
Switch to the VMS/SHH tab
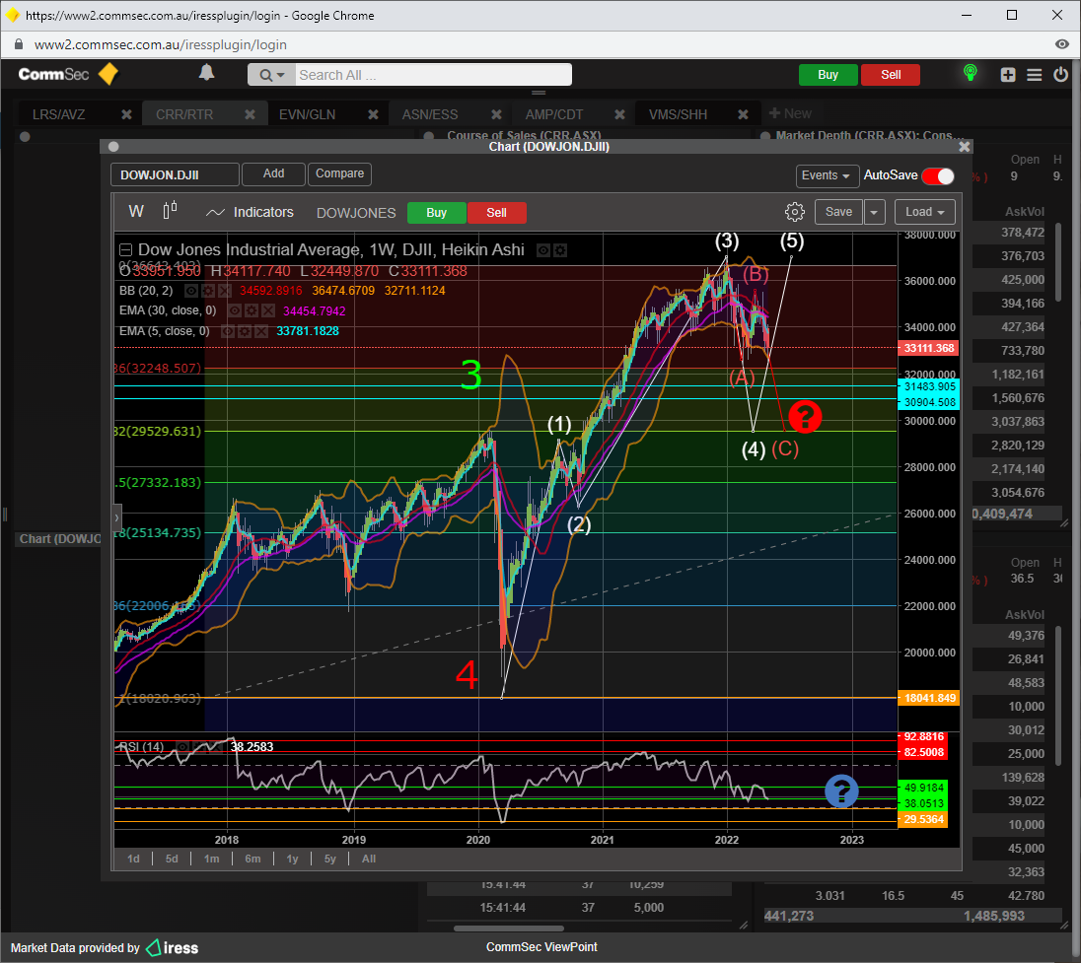(x=679, y=114)
